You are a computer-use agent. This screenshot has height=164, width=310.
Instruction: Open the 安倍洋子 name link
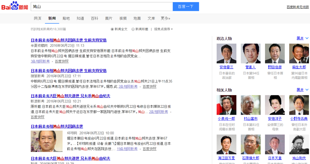(x=275, y=119)
